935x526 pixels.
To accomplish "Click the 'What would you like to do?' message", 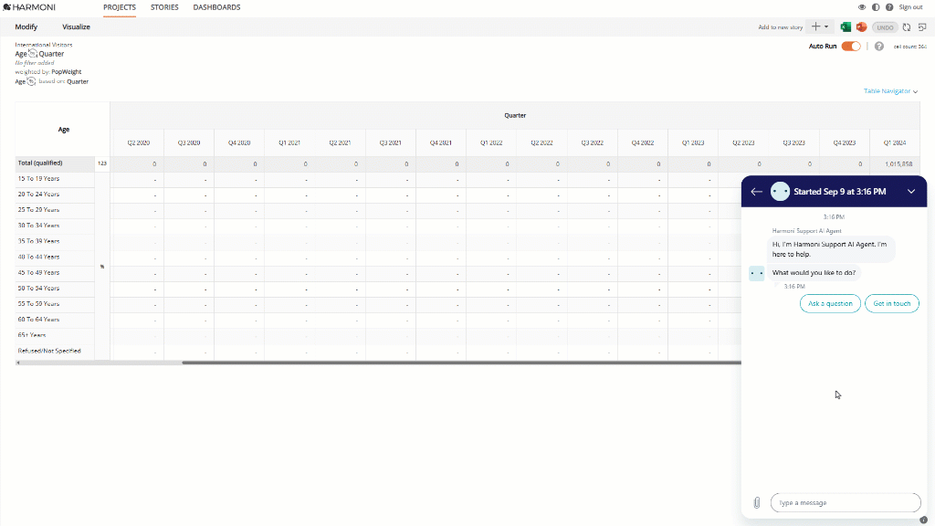I will pos(814,272).
